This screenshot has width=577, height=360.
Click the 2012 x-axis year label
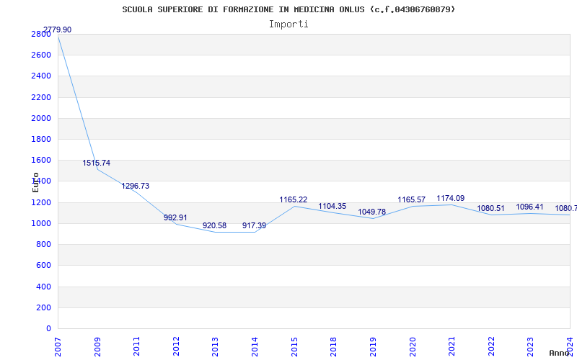coord(176,347)
